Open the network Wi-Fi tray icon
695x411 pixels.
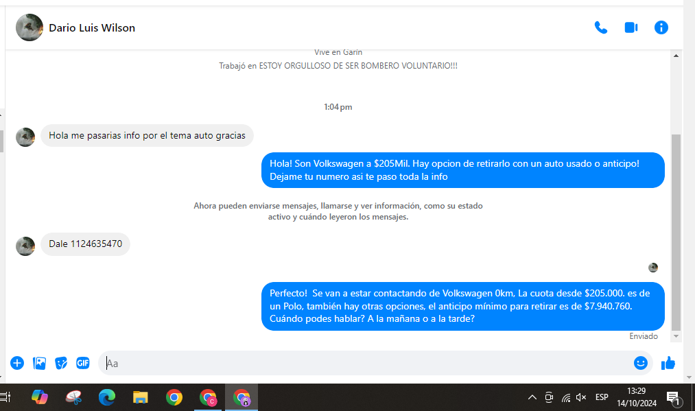(566, 397)
